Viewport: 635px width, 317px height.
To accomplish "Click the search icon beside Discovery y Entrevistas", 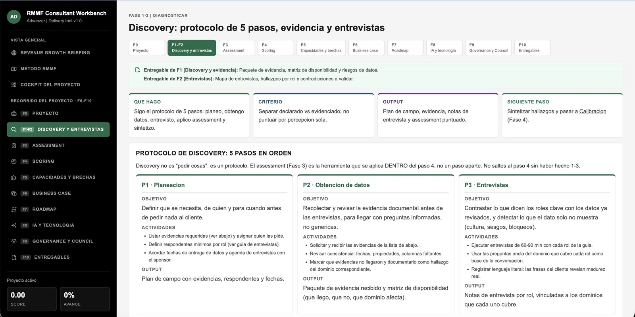I will 14,129.
